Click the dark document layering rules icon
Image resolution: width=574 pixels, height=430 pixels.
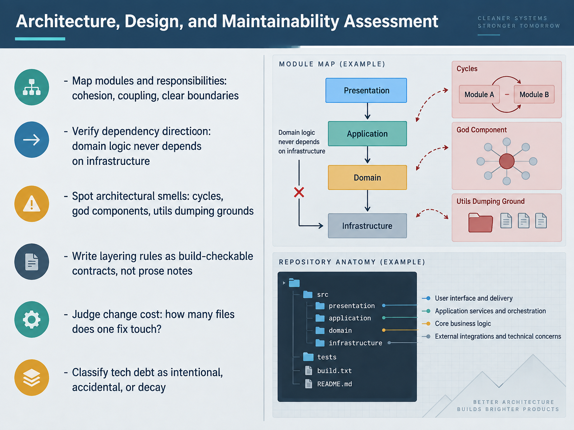[32, 262]
